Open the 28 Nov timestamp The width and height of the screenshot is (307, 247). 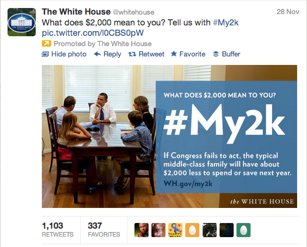[x=287, y=11]
